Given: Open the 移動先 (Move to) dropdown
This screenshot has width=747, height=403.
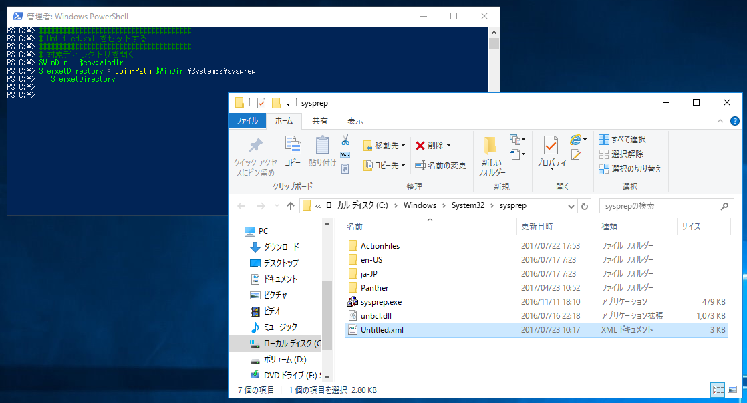Looking at the screenshot, I should [384, 145].
